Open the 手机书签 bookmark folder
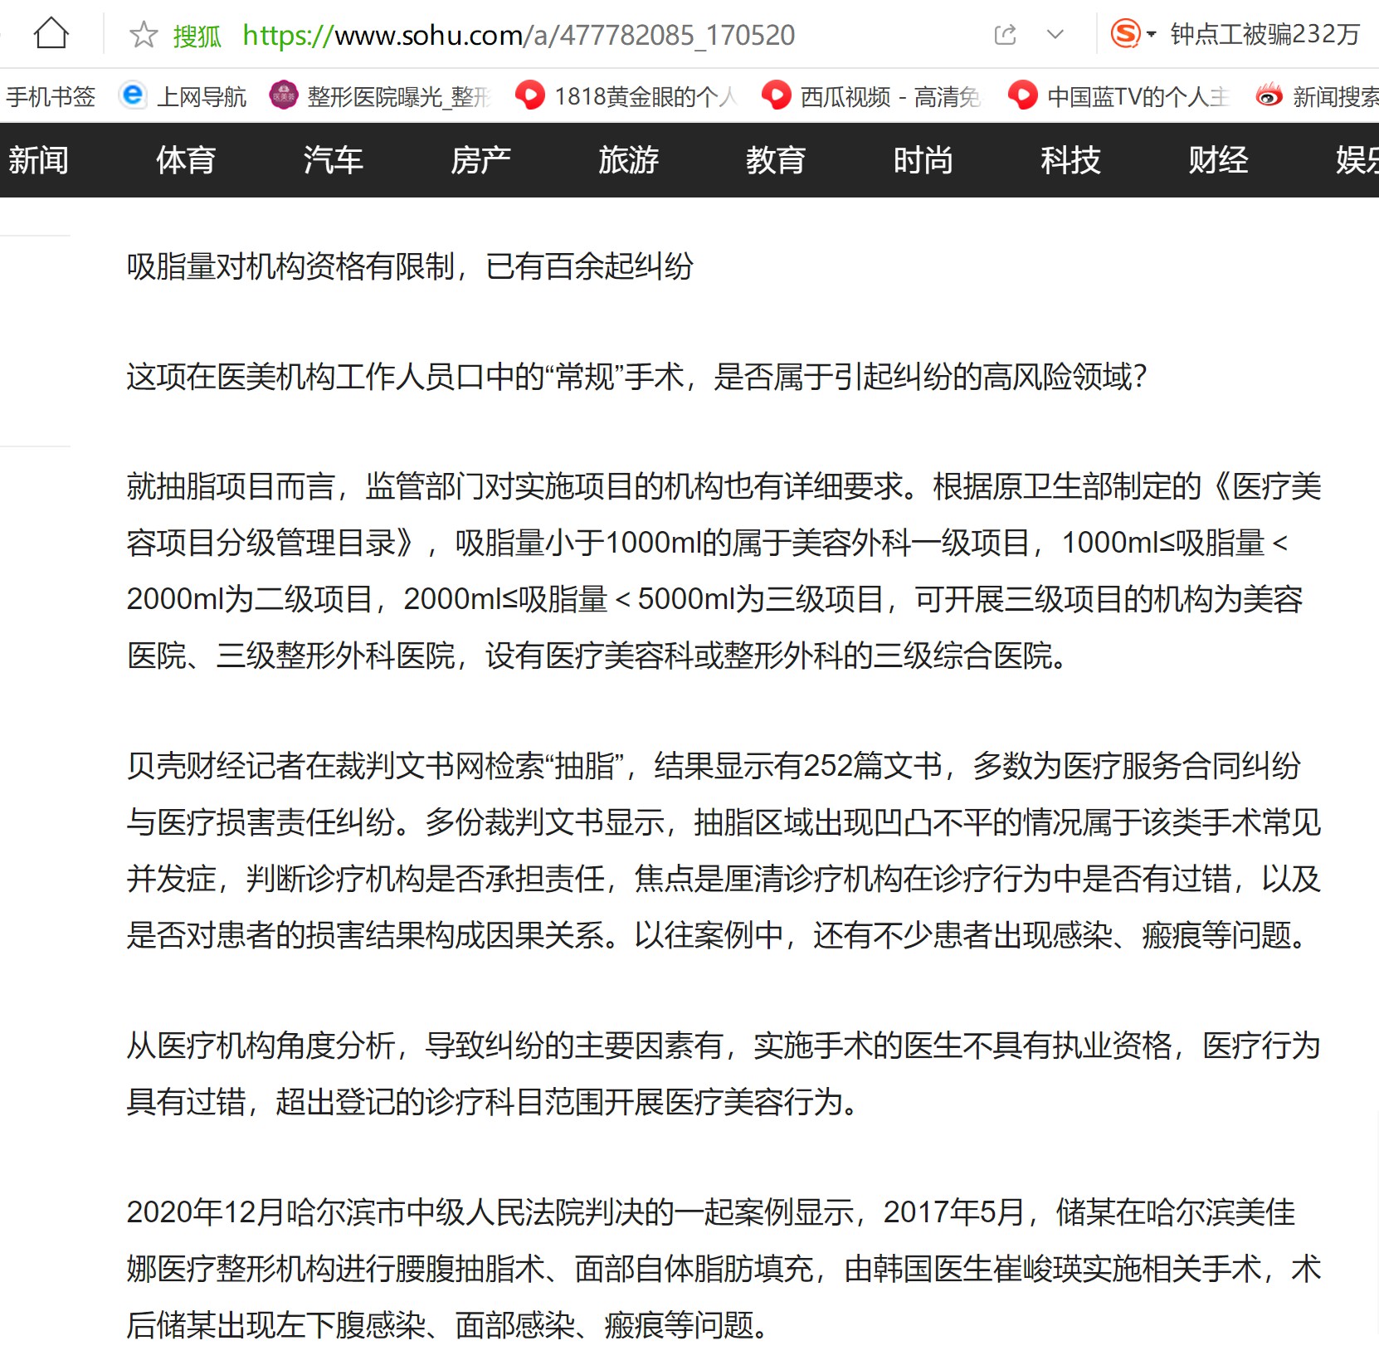This screenshot has height=1365, width=1379. [50, 97]
